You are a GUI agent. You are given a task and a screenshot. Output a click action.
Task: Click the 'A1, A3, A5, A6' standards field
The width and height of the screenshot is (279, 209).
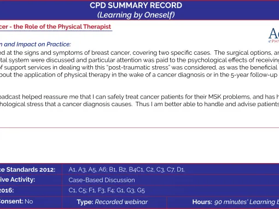point(127,170)
